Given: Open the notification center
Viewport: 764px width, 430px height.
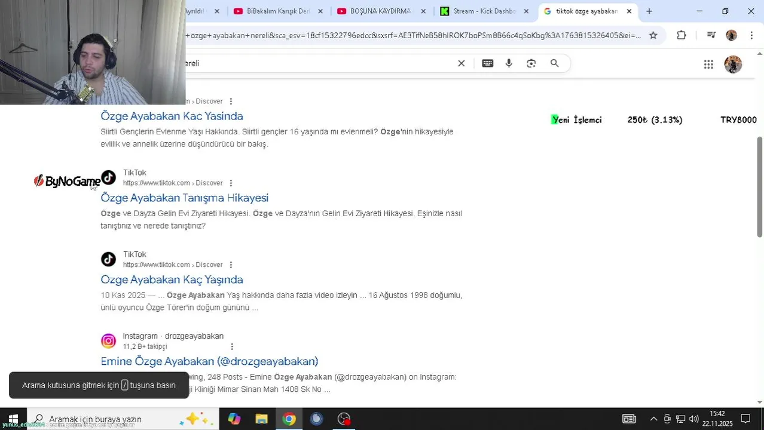Looking at the screenshot, I should [x=745, y=419].
